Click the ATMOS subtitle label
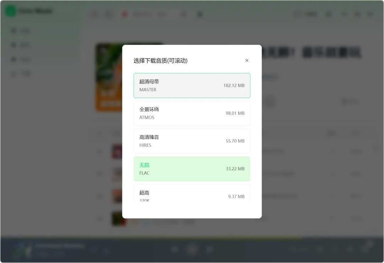The image size is (384, 263). (x=147, y=117)
